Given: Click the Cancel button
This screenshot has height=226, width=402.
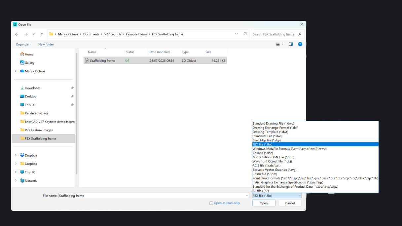Looking at the screenshot, I should click(x=290, y=203).
